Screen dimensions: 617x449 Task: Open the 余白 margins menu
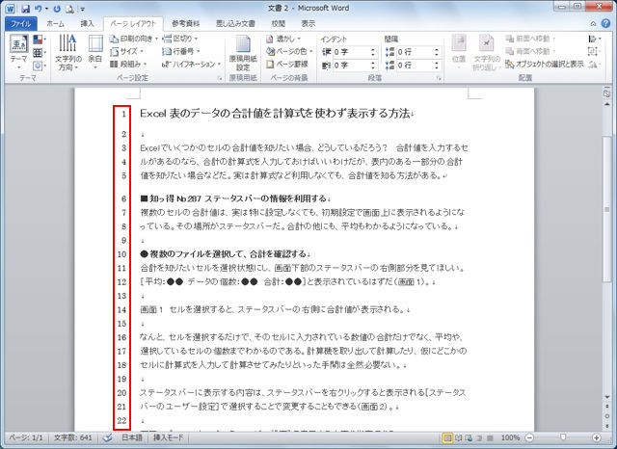point(94,52)
